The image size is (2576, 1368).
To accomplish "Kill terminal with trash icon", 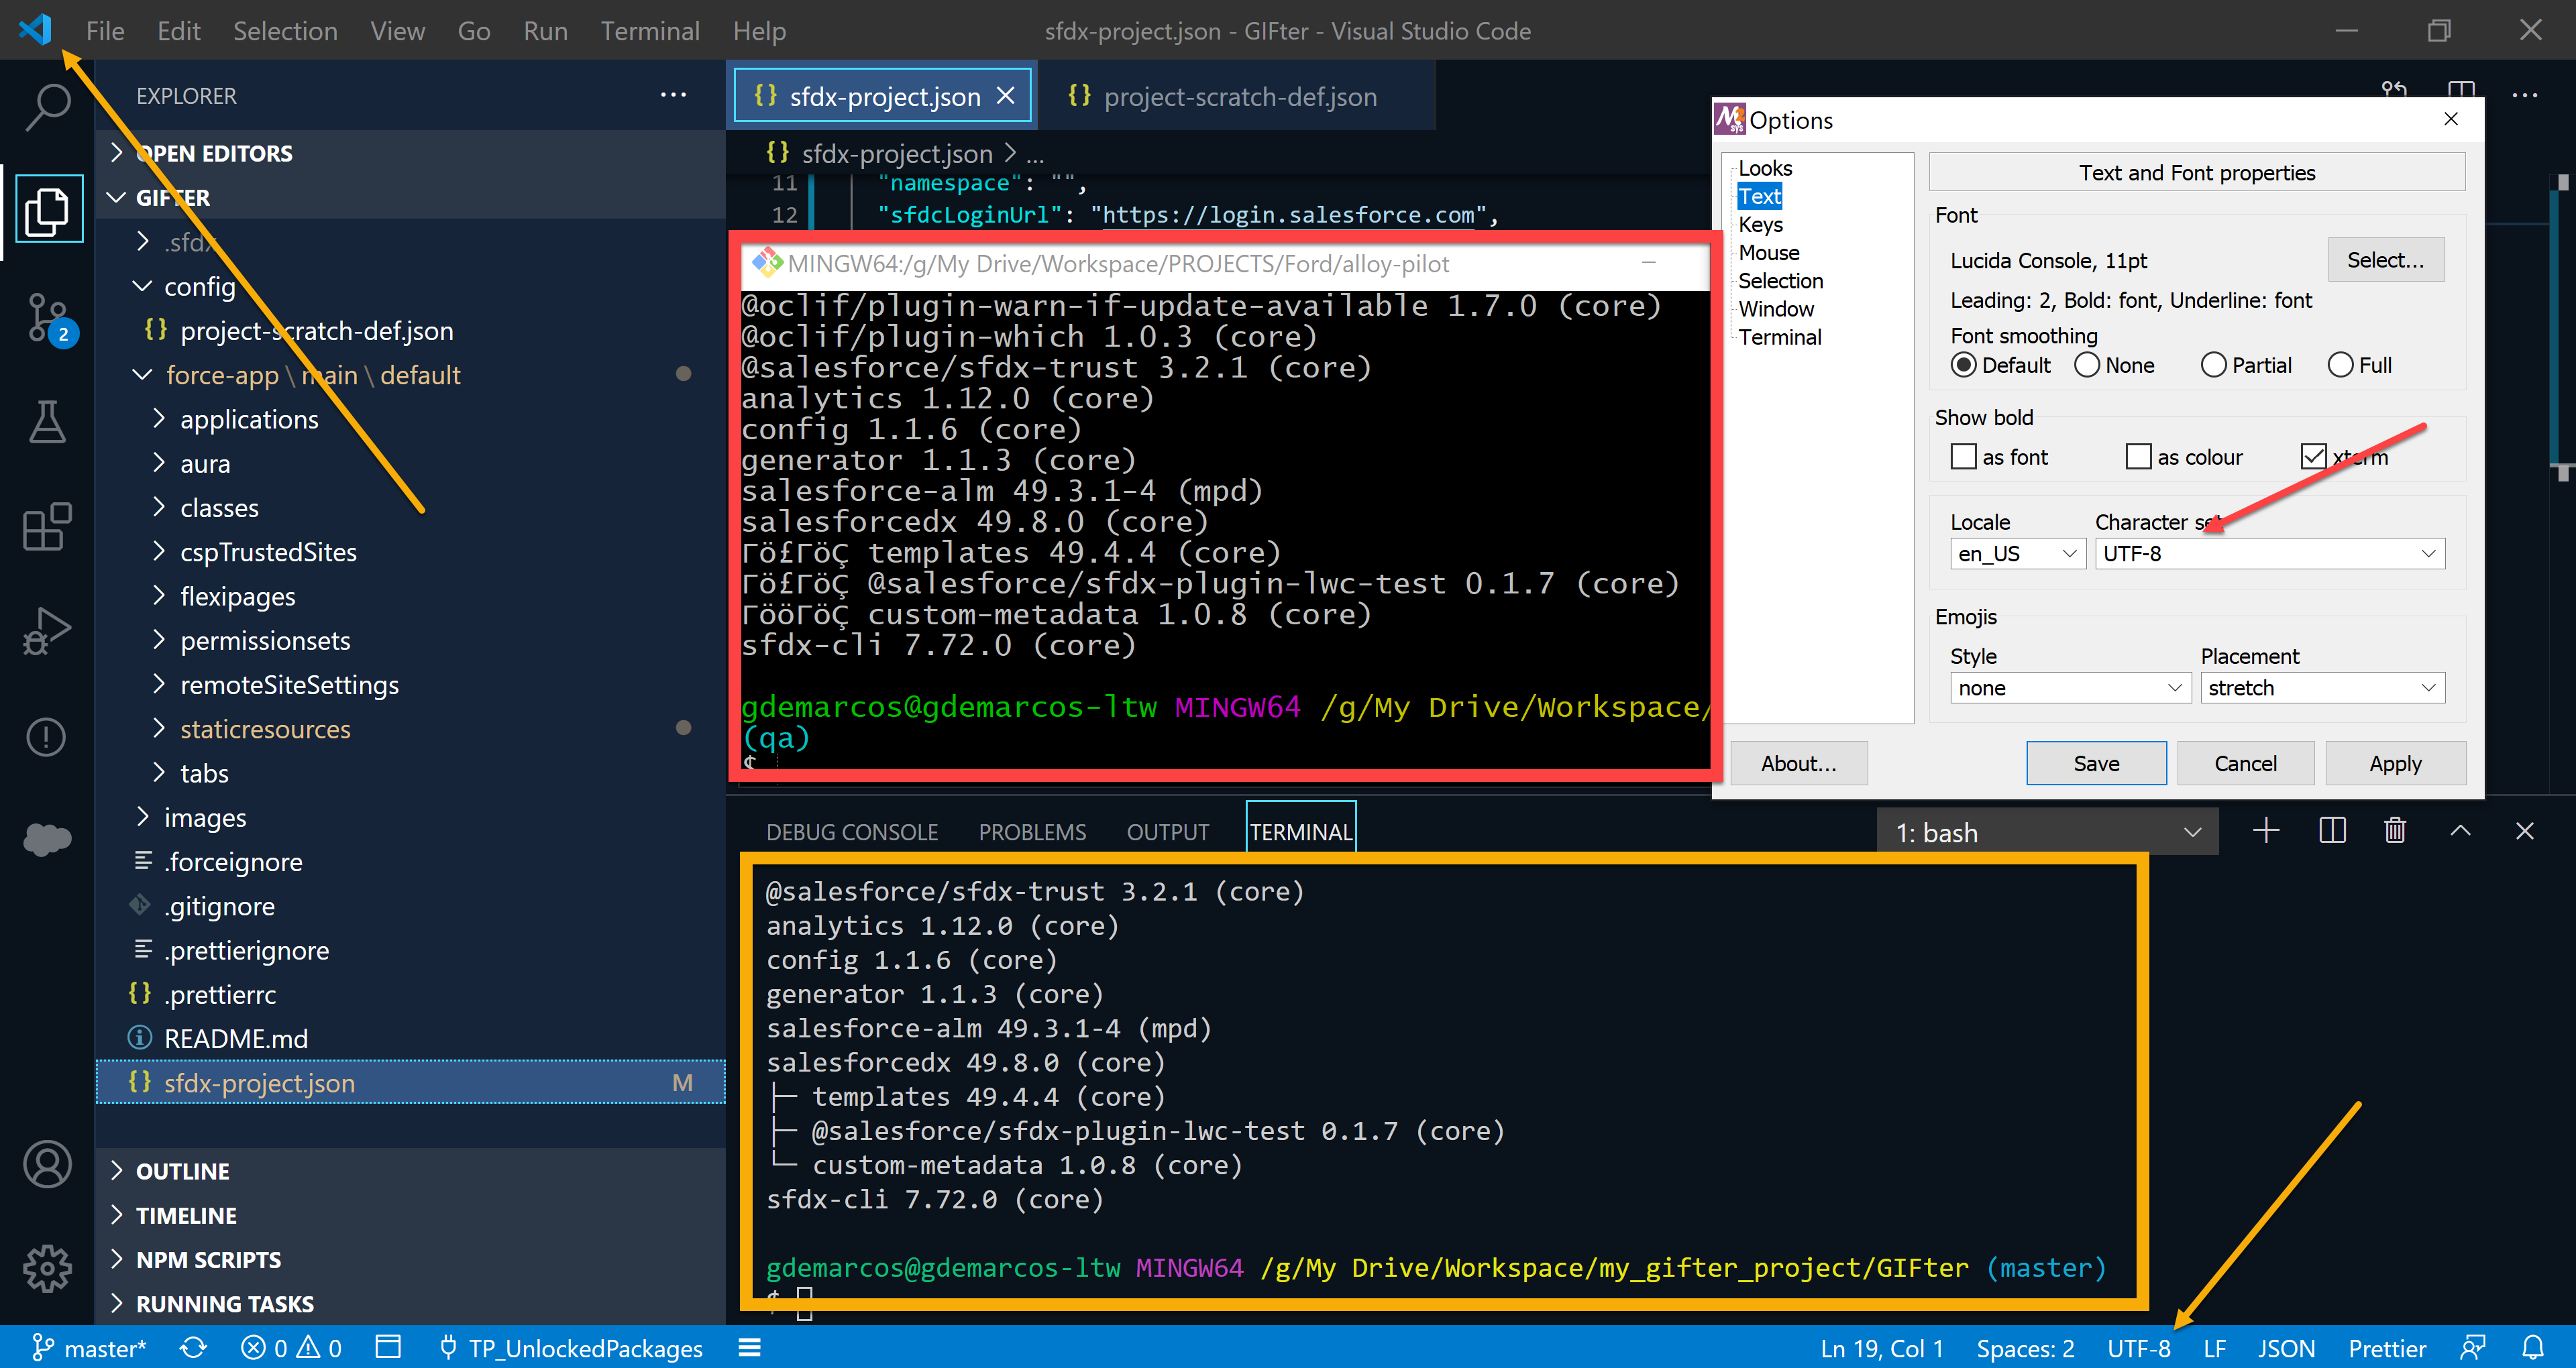I will tap(2395, 830).
